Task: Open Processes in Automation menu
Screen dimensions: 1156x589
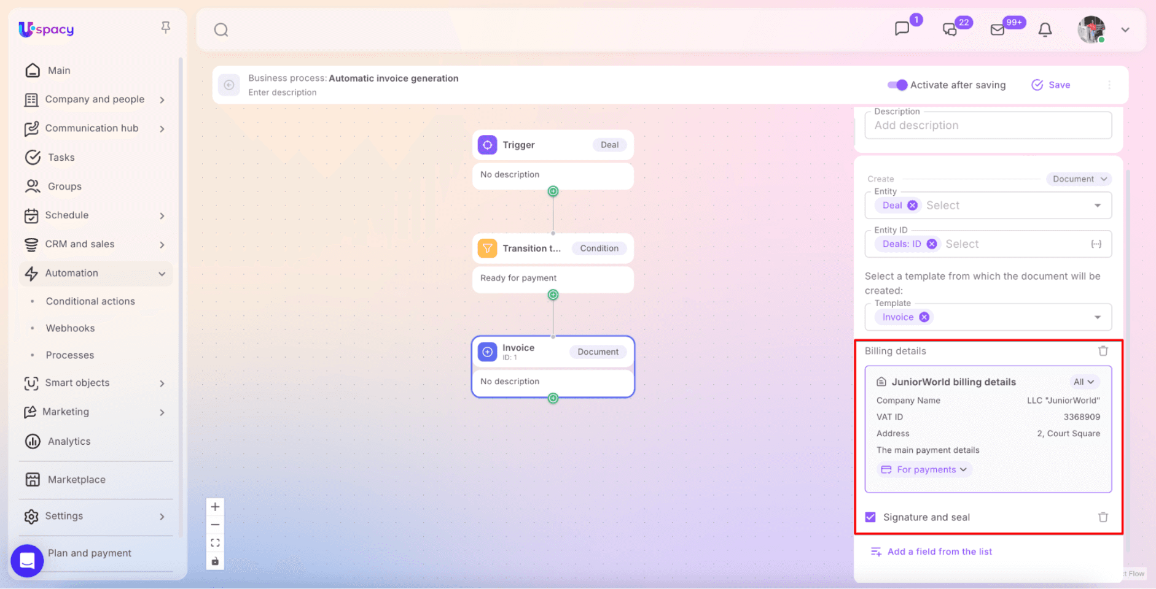Action: (x=70, y=355)
